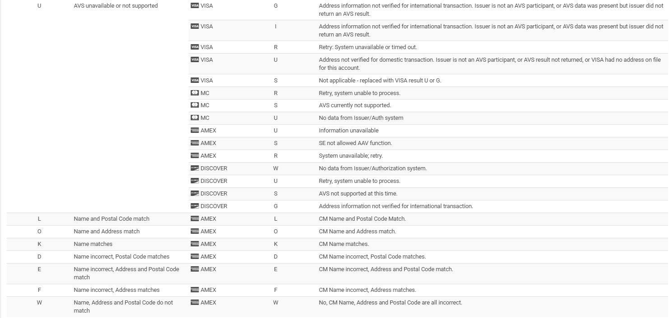The image size is (669, 318).
Task: Click the AMEX icon beside 'CM Name and Postal Code Match.'
Action: coord(195,218)
